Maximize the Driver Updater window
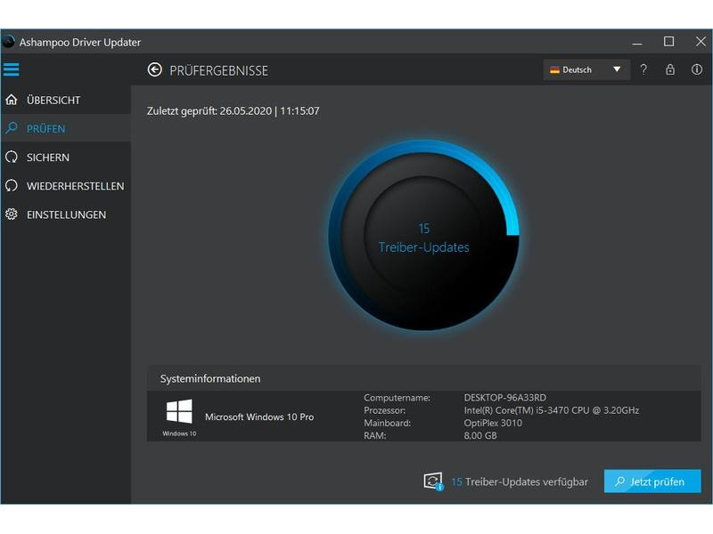 point(669,42)
